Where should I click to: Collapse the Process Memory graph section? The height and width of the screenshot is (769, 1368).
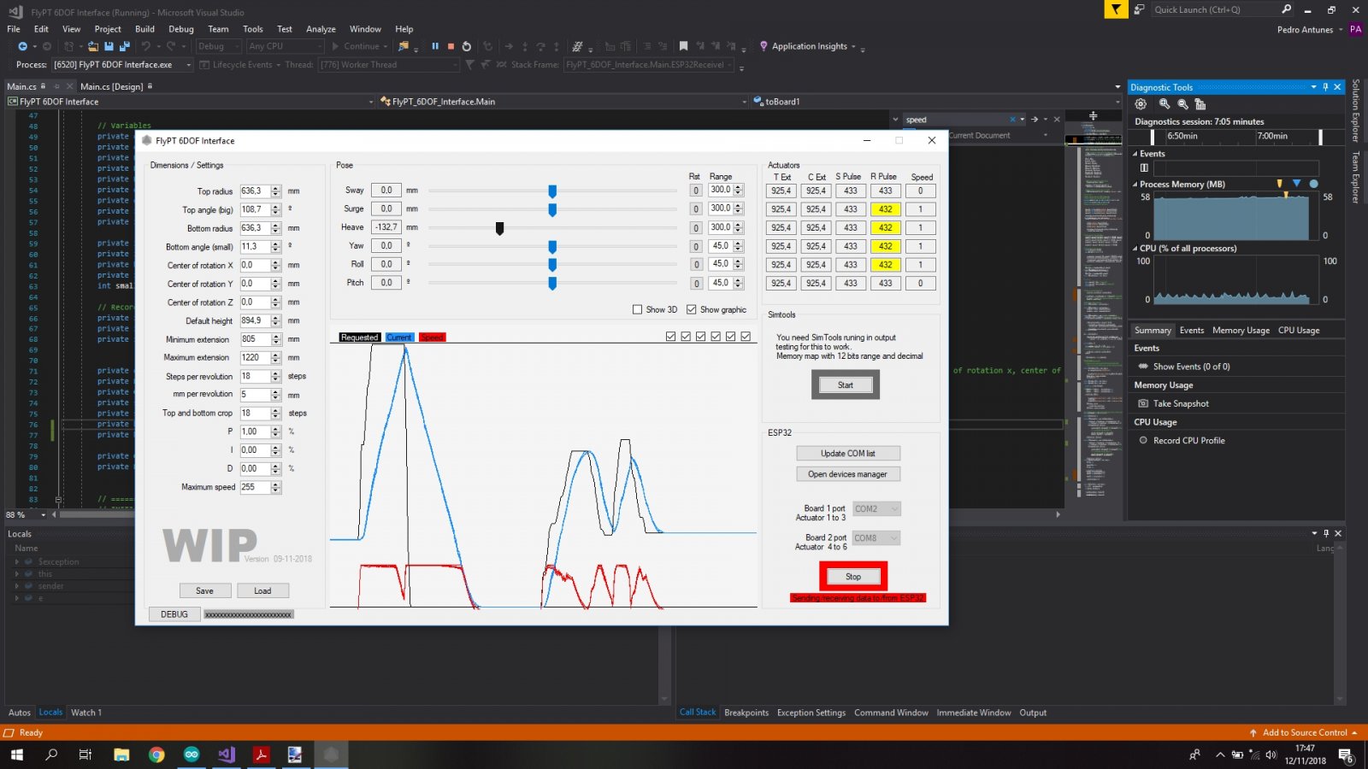pyautogui.click(x=1135, y=185)
